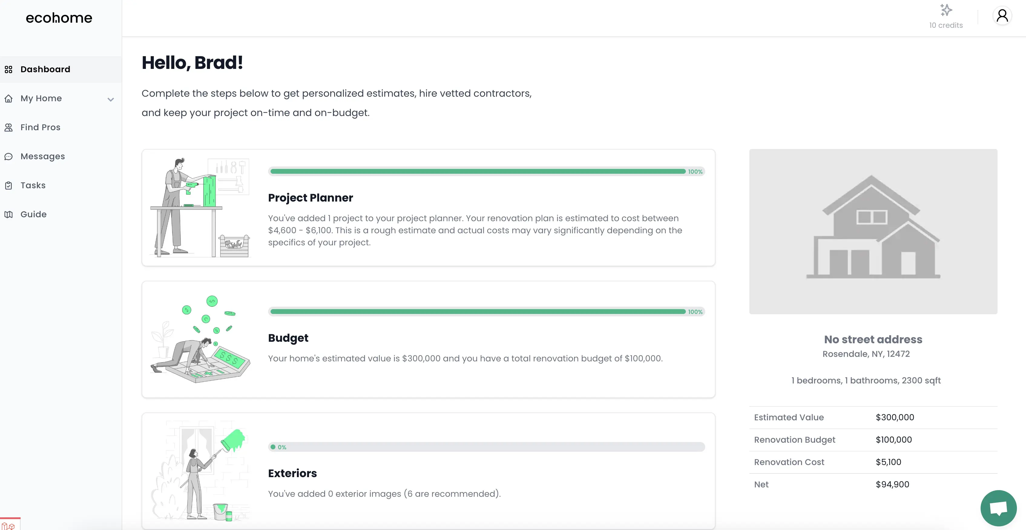Click the Budget progress bar
Screen dimensions: 1026x530
click(x=476, y=311)
